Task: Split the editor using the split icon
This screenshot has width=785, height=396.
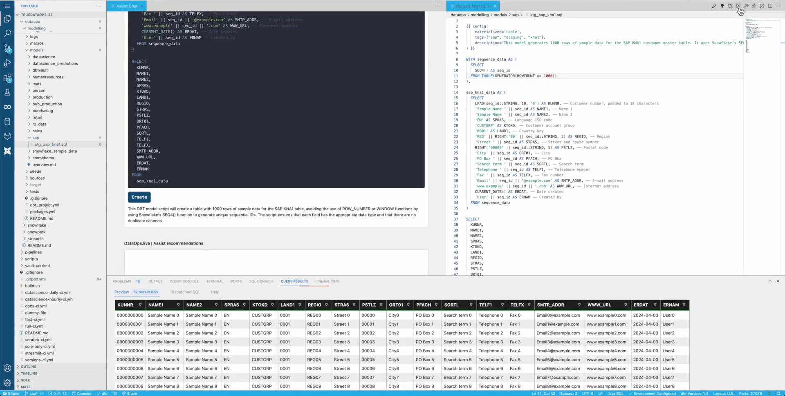Action: pyautogui.click(x=770, y=6)
